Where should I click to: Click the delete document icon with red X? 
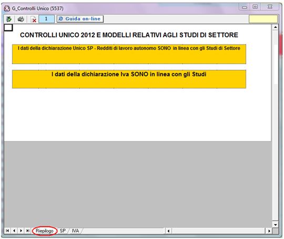click(33, 19)
